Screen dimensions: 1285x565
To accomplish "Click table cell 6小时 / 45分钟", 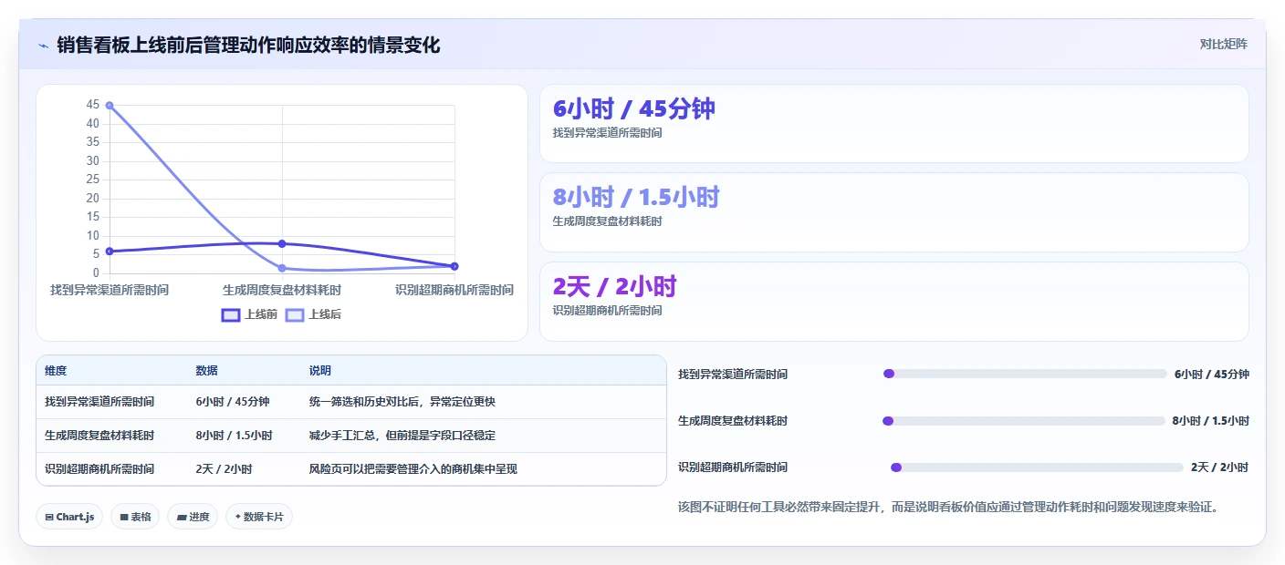I will coord(232,401).
